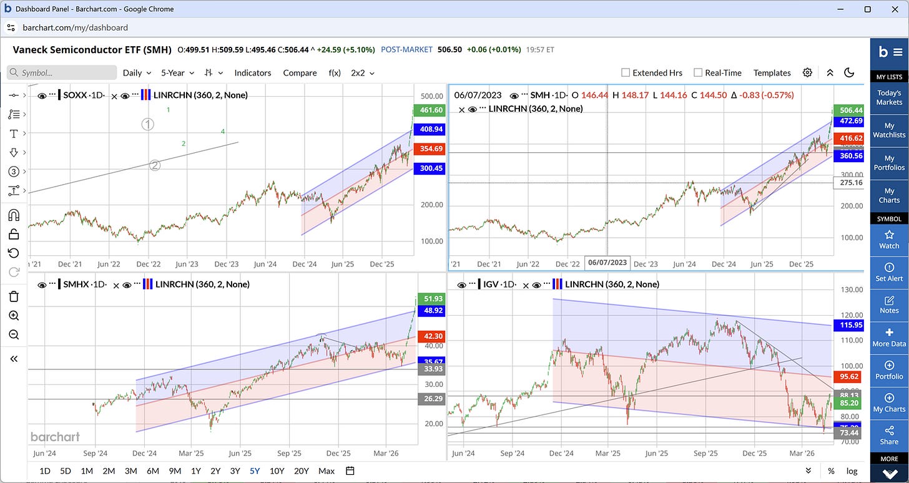Zoom in on the chart
The image size is (909, 483).
pyautogui.click(x=14, y=316)
